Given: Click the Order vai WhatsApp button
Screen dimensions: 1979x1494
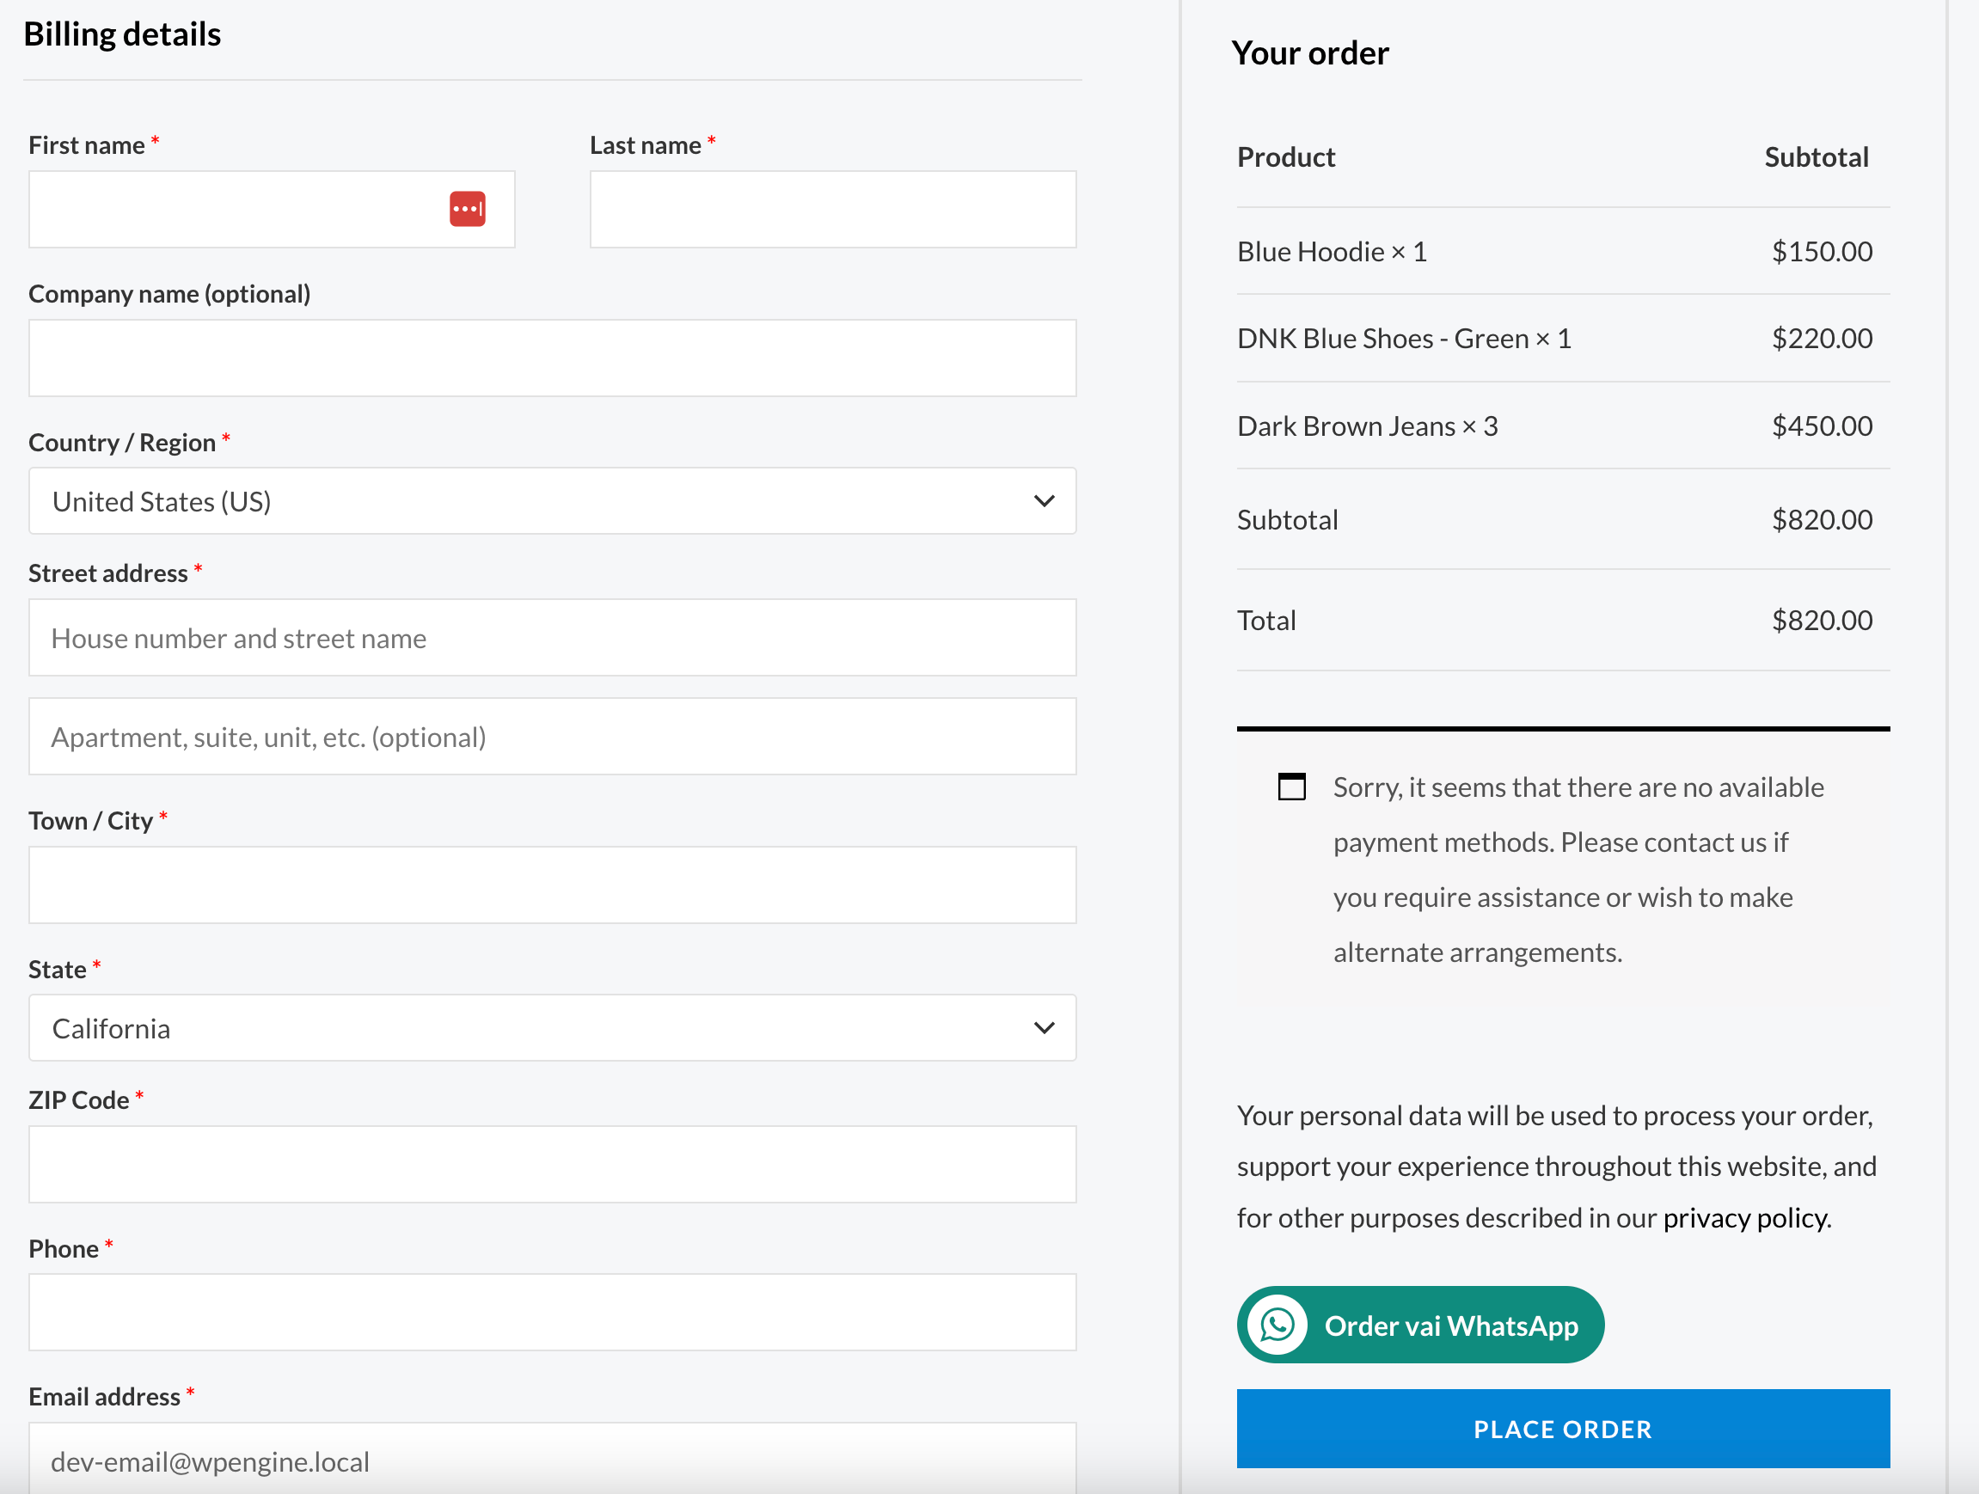Looking at the screenshot, I should click(1420, 1325).
